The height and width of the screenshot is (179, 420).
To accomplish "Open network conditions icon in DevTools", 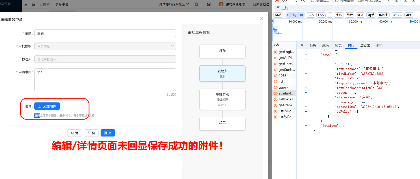I will point(396,1).
